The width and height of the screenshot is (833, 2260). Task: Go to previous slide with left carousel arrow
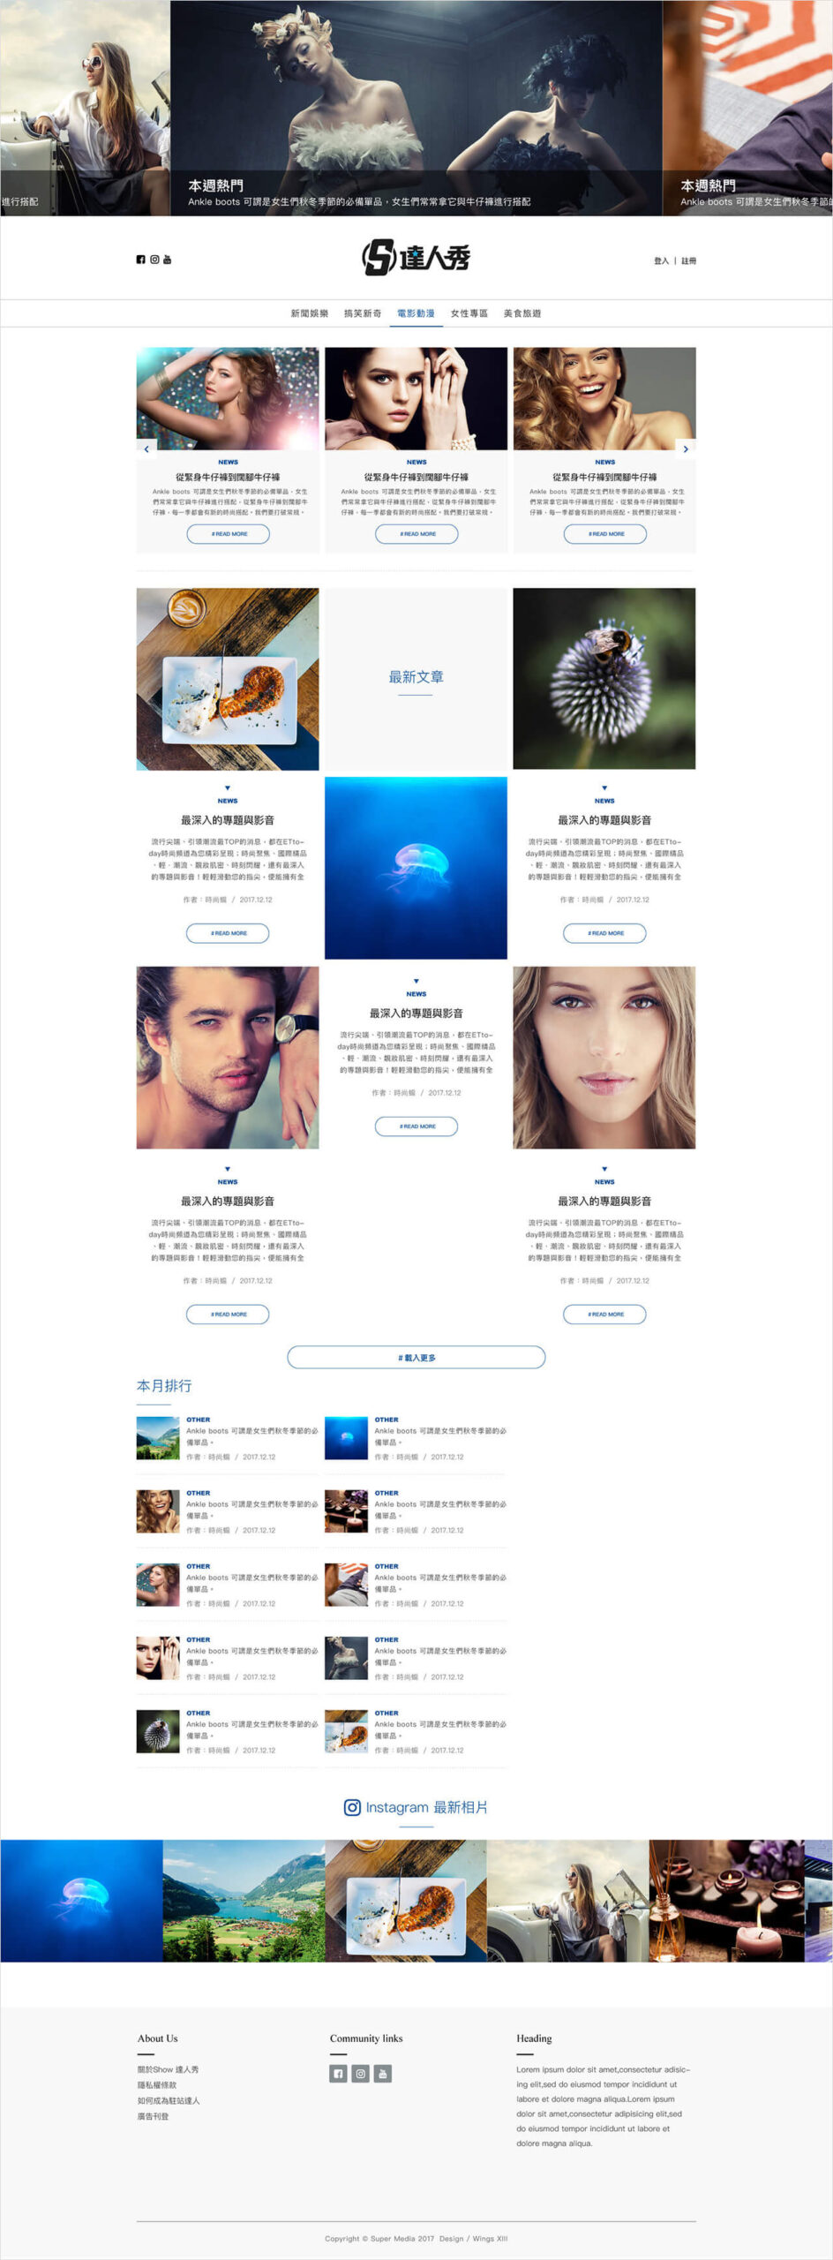146,448
